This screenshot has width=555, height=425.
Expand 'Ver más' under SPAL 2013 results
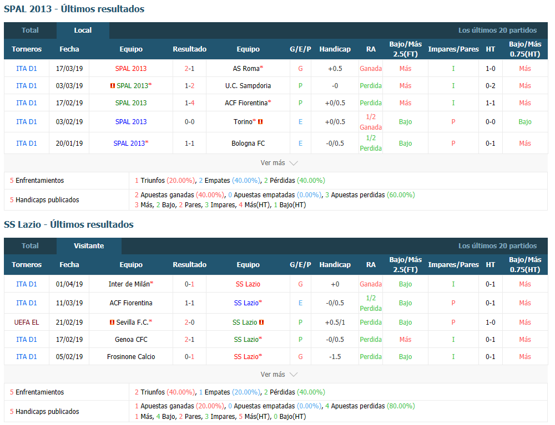(x=279, y=163)
